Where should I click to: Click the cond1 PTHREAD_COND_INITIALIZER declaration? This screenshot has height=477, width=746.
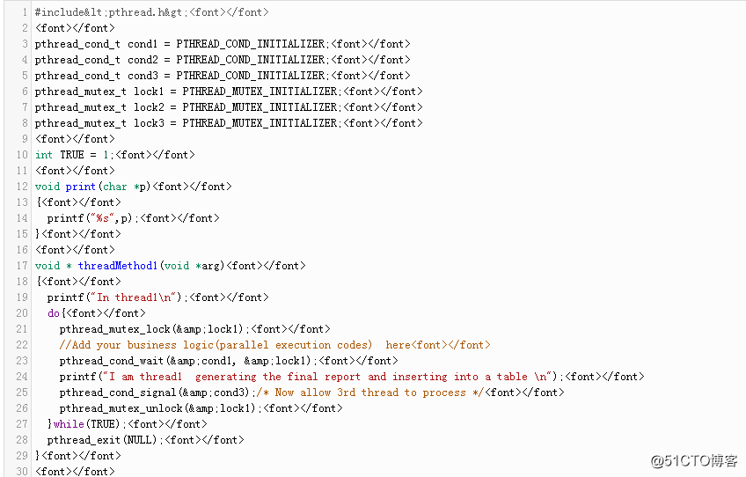click(x=223, y=44)
